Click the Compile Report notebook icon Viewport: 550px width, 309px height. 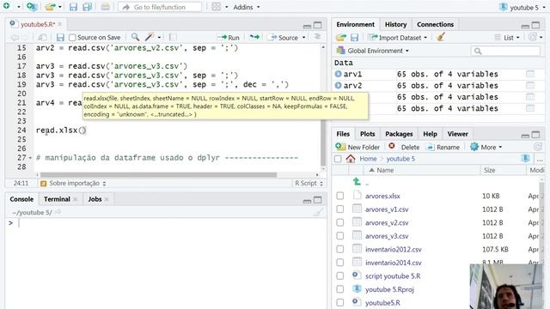click(x=173, y=37)
